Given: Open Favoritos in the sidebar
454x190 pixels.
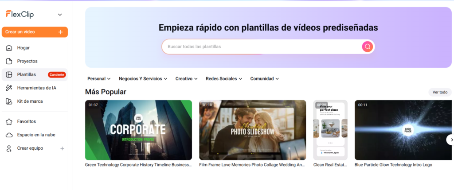Looking at the screenshot, I should pyautogui.click(x=35, y=121).
